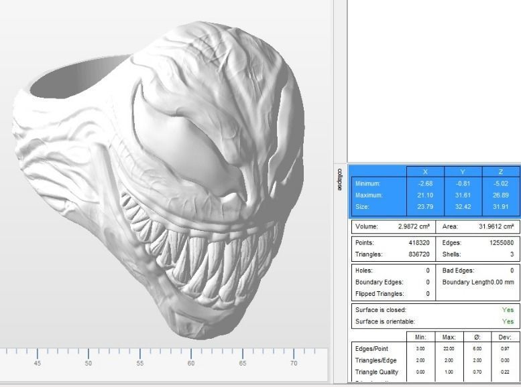Click the ruler mark at 70
The width and height of the screenshot is (521, 387).
pyautogui.click(x=294, y=363)
